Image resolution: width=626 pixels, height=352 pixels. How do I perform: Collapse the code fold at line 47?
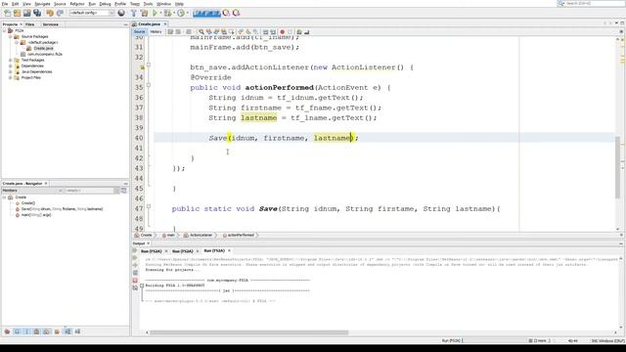tap(149, 206)
